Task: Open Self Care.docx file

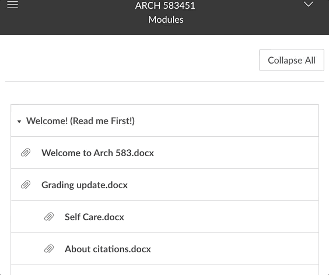Action: [94, 217]
